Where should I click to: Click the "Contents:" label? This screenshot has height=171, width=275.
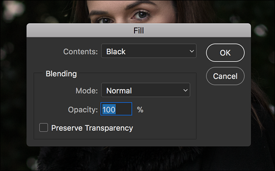pyautogui.click(x=80, y=52)
